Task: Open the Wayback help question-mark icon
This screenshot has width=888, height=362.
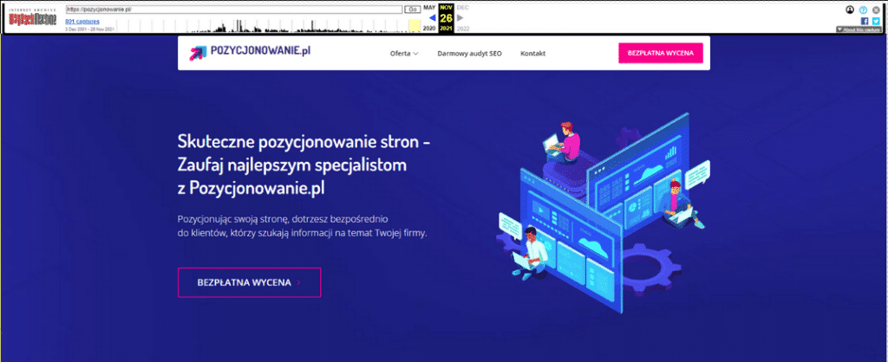Action: point(863,10)
